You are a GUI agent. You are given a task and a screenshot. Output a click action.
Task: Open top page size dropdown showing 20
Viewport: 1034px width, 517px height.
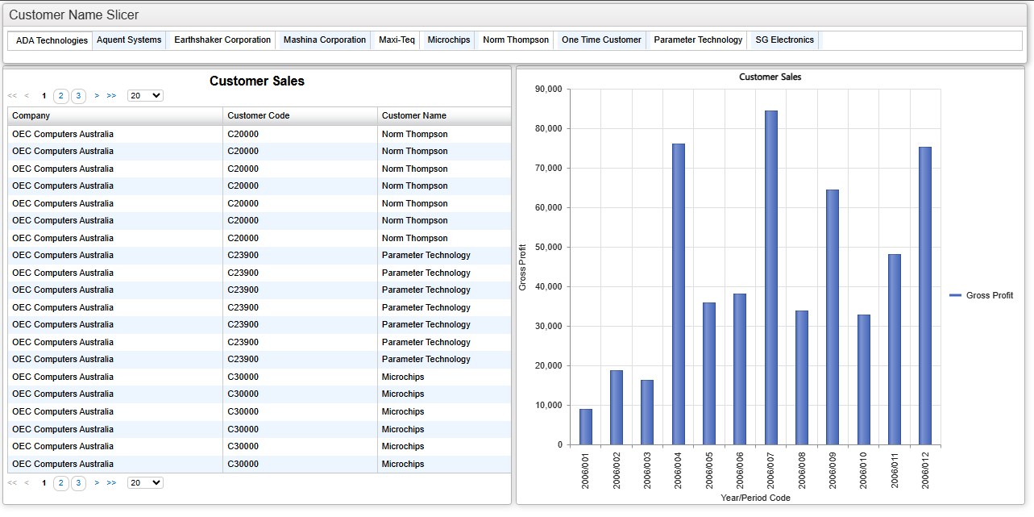tap(145, 95)
